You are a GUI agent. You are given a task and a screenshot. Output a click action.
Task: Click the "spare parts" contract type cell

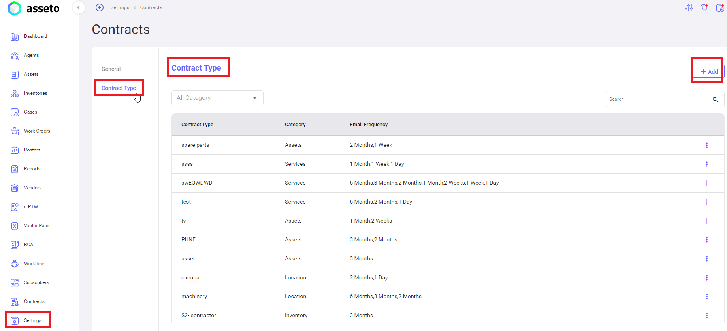pyautogui.click(x=195, y=145)
